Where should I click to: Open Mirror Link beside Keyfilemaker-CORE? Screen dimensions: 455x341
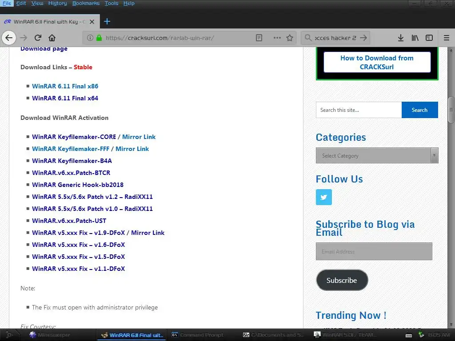pos(139,137)
